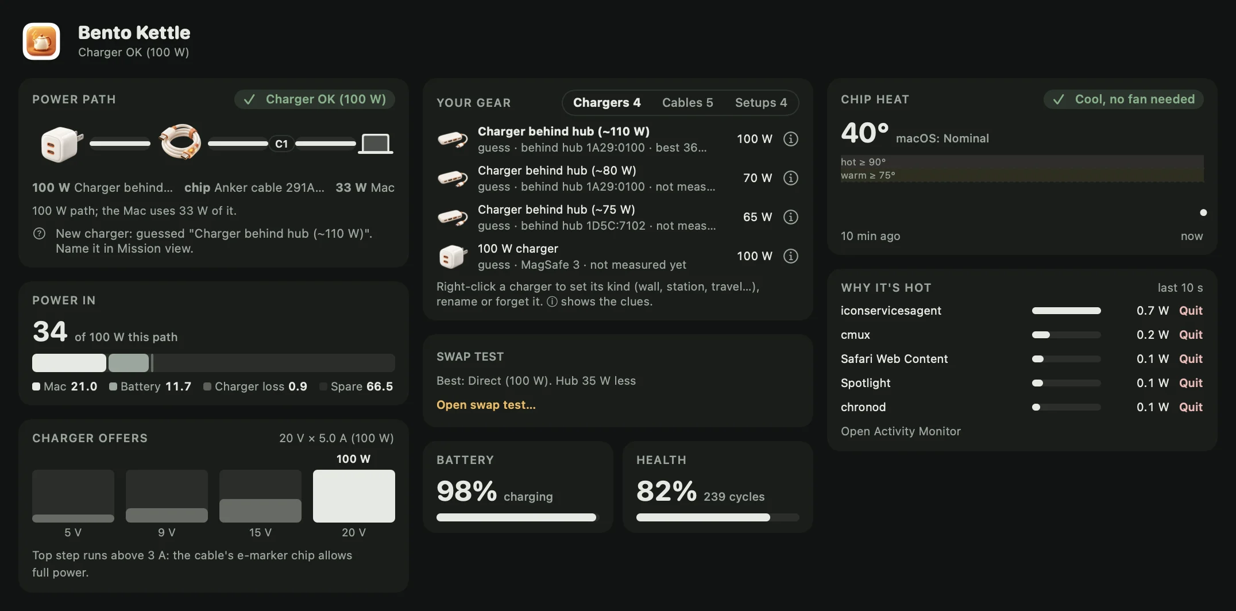This screenshot has height=611, width=1236.
Task: Click the hub icon for Charger behind hub (~110 W)
Action: 453,139
